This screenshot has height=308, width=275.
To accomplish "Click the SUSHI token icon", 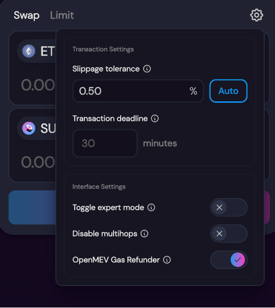I will (29, 128).
